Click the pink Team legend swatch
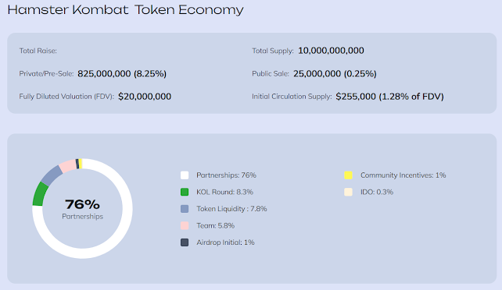The image size is (502, 290). click(185, 225)
